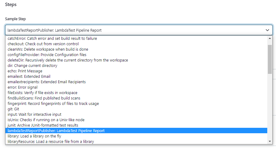276x148 pixels.
Task: Select input wait for interactive input
Action: 34,114
